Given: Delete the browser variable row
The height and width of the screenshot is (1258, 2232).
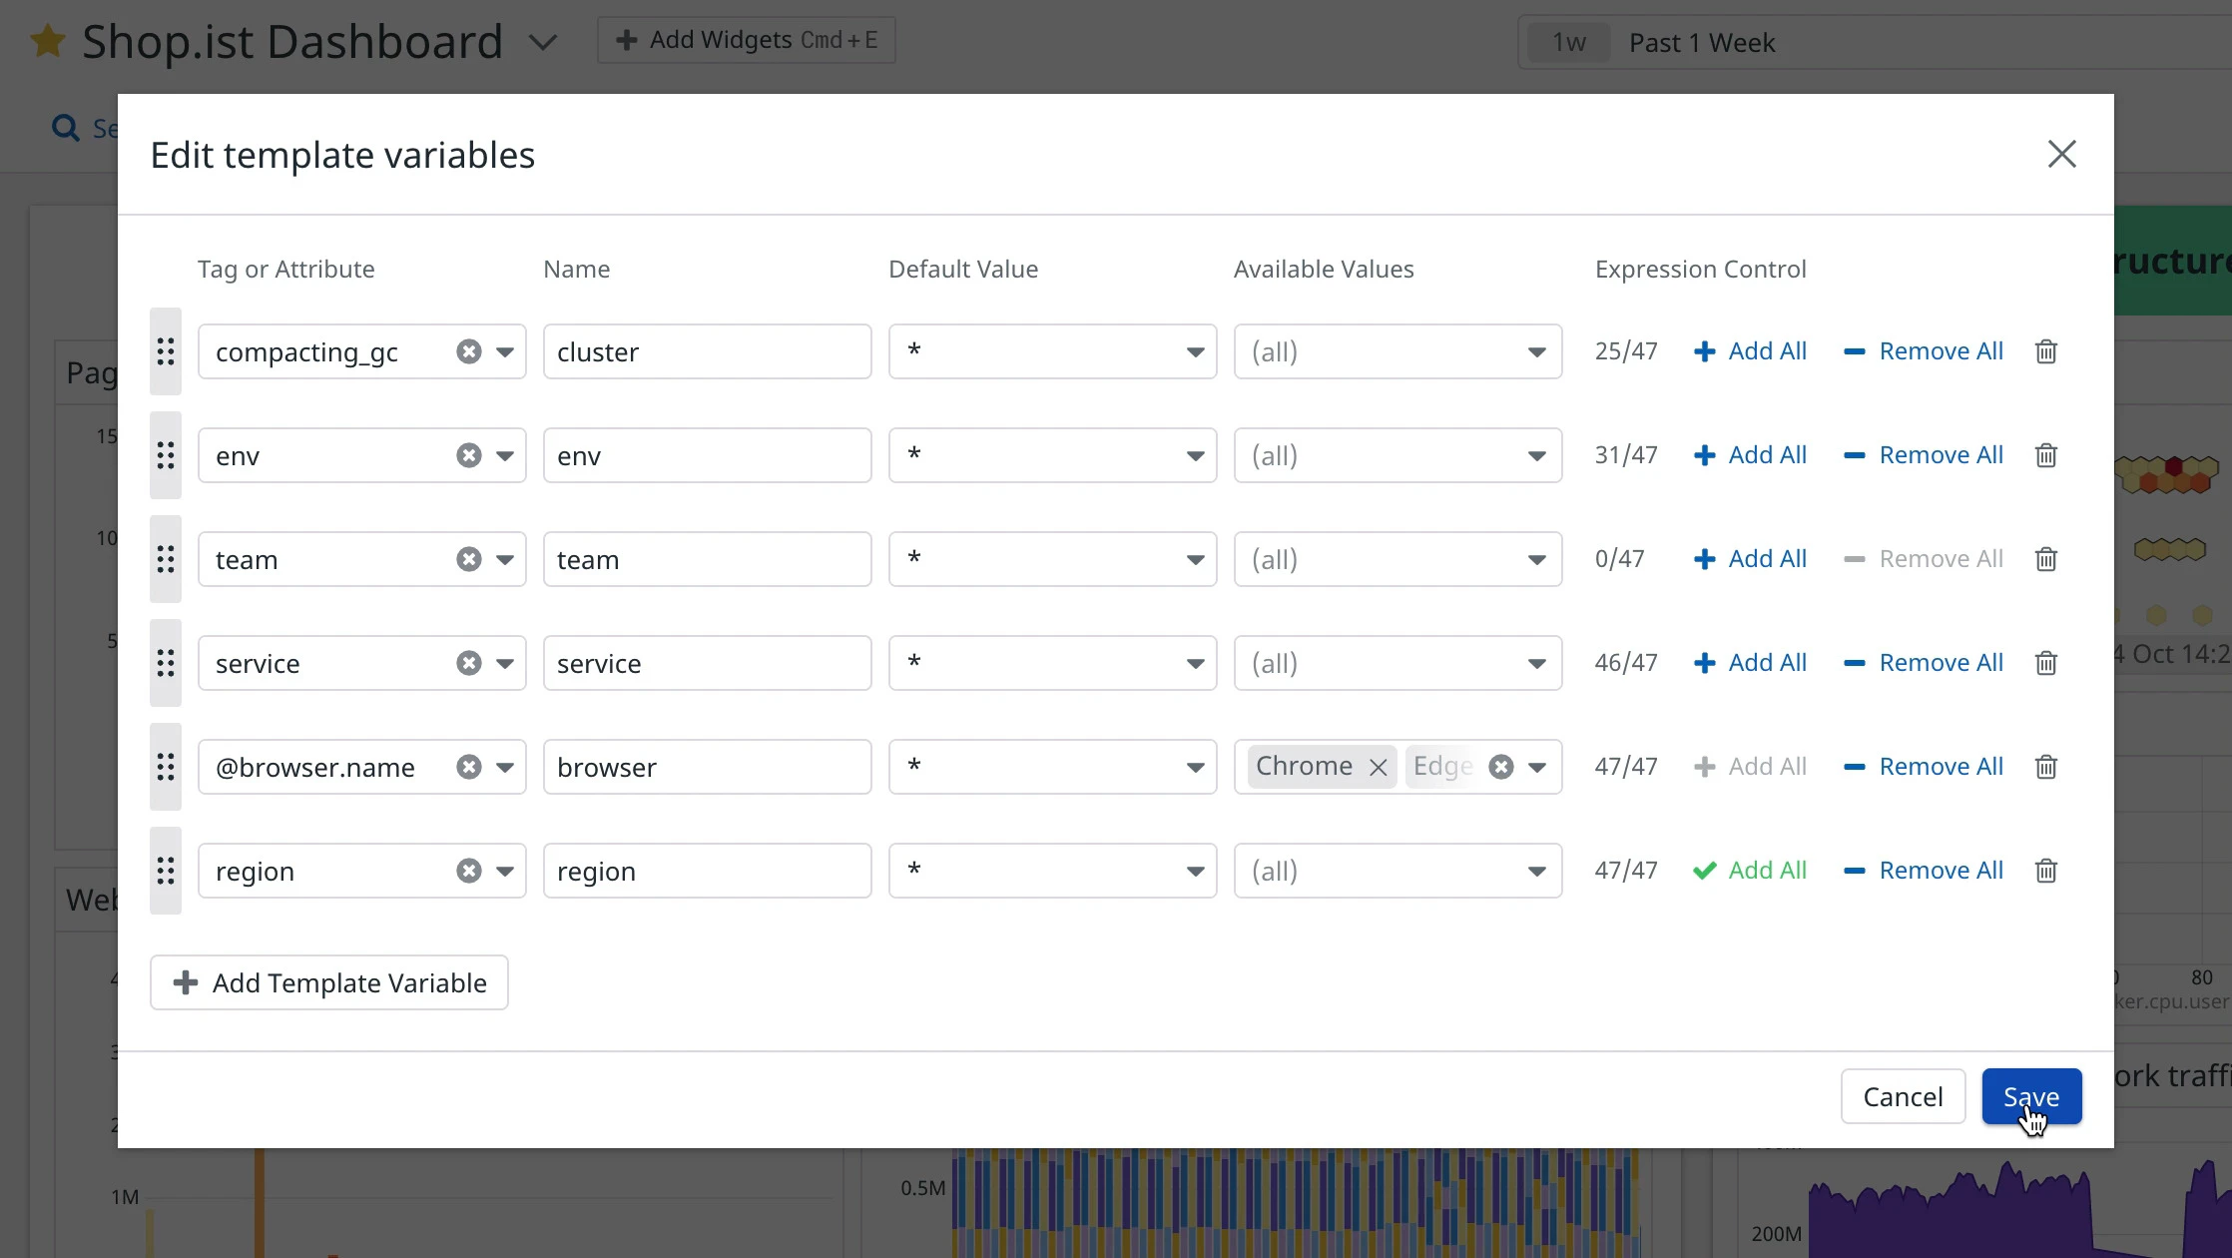Looking at the screenshot, I should click(x=2045, y=767).
